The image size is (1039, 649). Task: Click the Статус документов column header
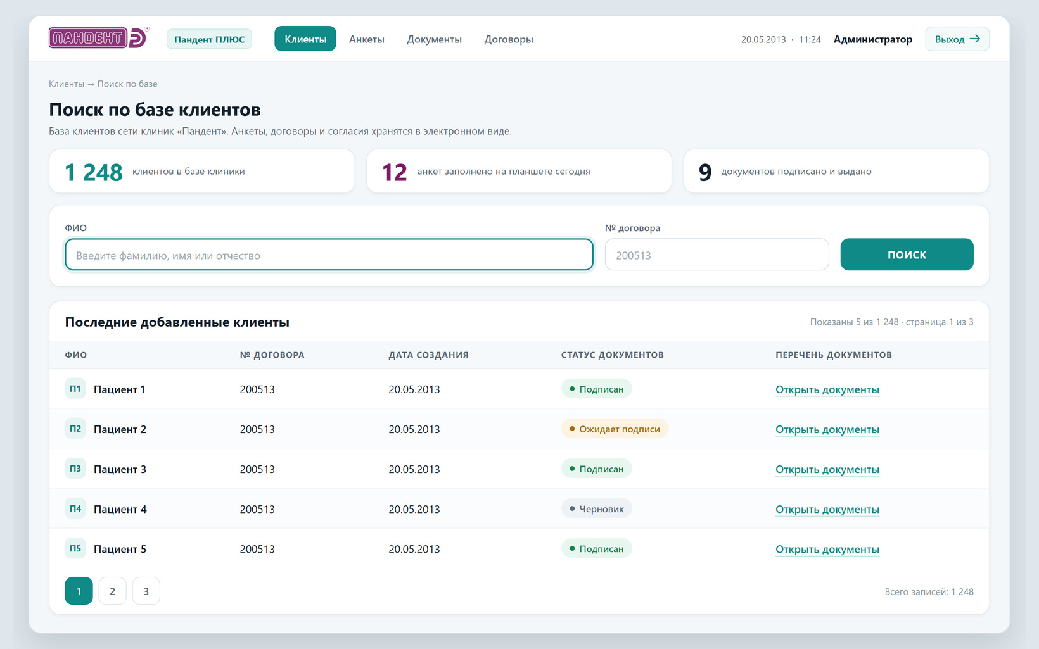[x=612, y=355]
